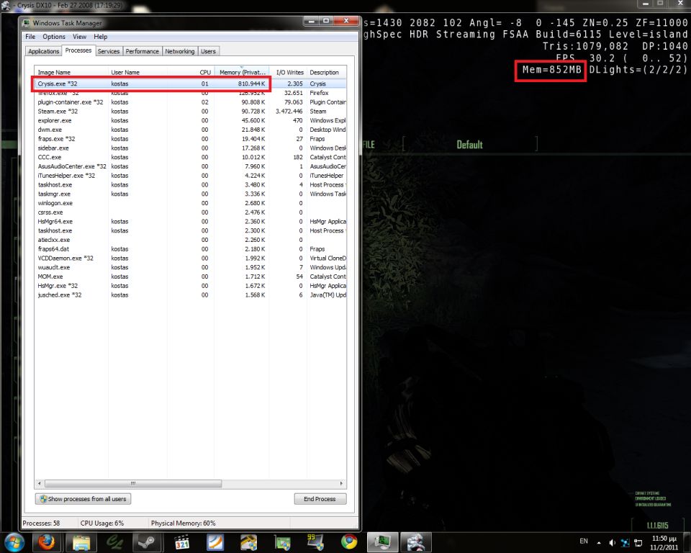
Task: Open the green circuit-card taskbar icon
Action: pyautogui.click(x=282, y=542)
